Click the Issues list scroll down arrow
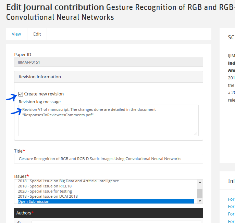The image size is (235, 223). pyautogui.click(x=200, y=201)
